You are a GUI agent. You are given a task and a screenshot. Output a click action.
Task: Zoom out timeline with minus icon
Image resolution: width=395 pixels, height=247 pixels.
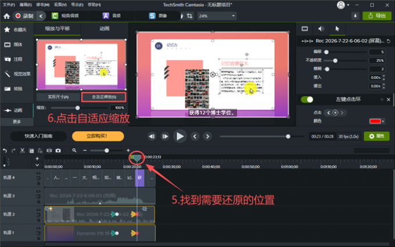(x=85, y=151)
